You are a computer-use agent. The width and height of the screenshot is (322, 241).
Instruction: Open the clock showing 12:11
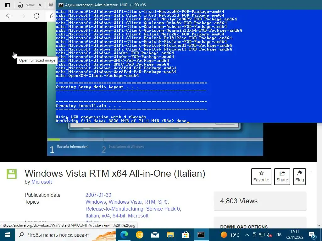point(295,235)
